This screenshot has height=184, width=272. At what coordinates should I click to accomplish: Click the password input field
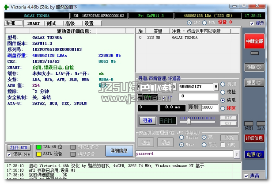tap(185, 154)
